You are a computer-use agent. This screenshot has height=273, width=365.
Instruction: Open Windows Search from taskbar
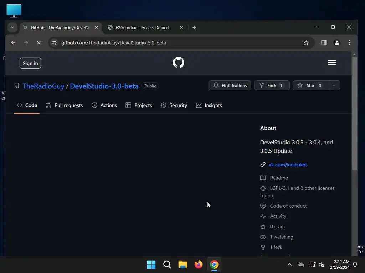pyautogui.click(x=167, y=264)
